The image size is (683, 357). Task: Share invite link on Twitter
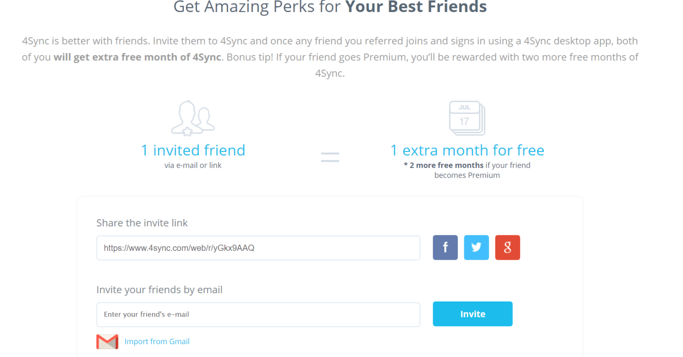coord(476,247)
